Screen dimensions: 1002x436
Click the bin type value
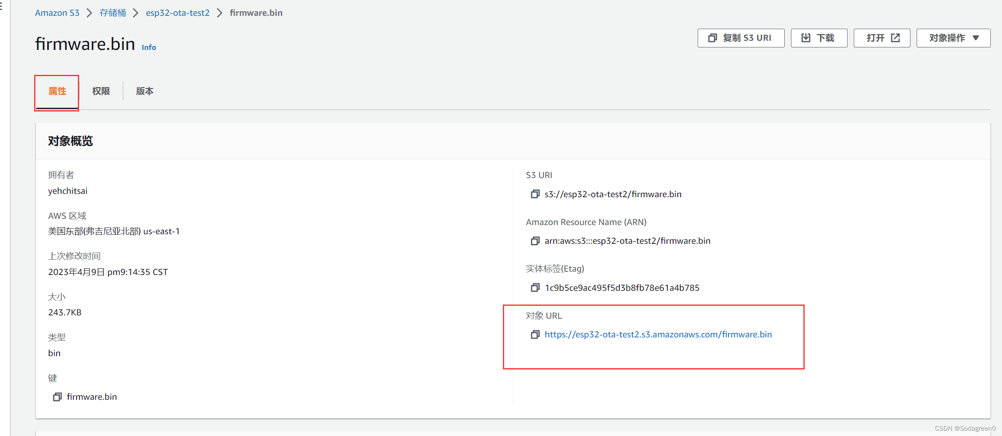54,353
